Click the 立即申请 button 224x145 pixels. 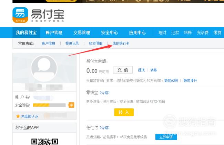click(x=166, y=137)
